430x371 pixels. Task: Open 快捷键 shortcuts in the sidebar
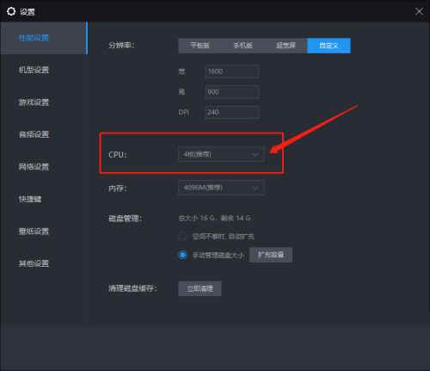[x=30, y=199]
